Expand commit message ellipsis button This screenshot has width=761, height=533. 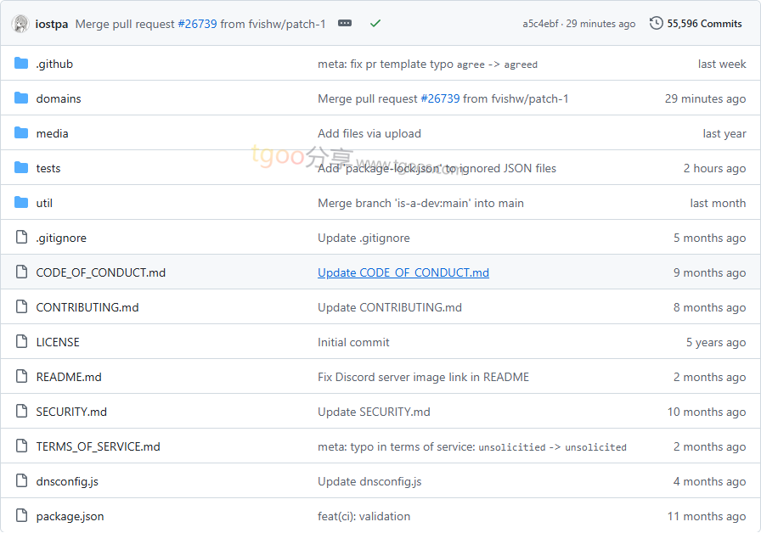(345, 24)
